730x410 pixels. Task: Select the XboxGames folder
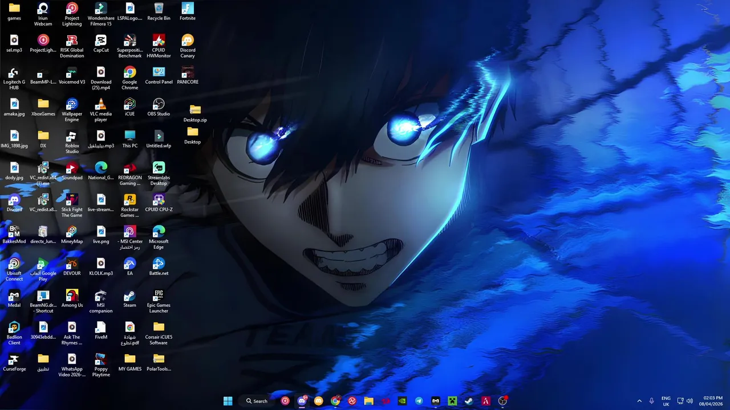pos(43,108)
